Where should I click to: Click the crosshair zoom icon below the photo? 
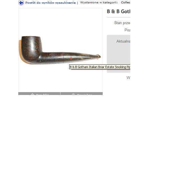32,94
